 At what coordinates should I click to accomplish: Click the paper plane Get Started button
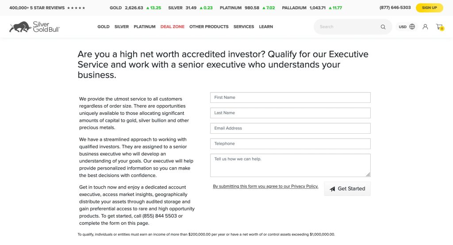[347, 188]
